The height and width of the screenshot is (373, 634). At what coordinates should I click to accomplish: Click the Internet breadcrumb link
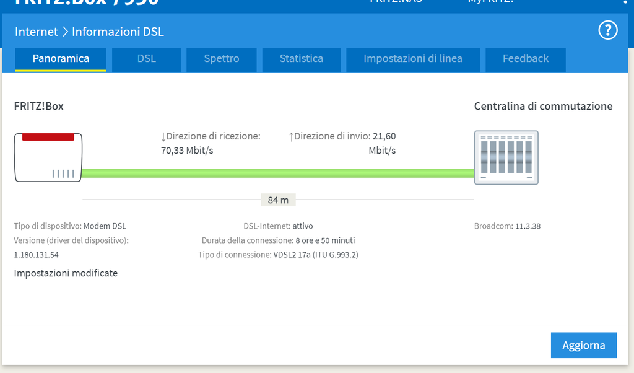click(x=37, y=32)
